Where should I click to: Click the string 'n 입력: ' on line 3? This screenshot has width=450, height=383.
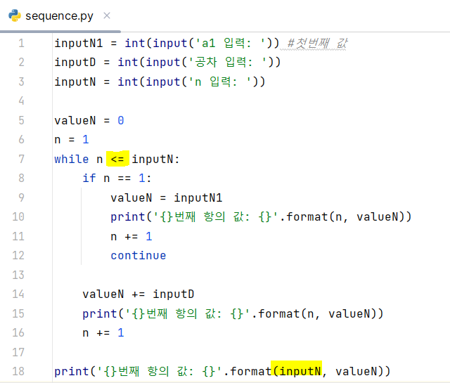coord(220,82)
